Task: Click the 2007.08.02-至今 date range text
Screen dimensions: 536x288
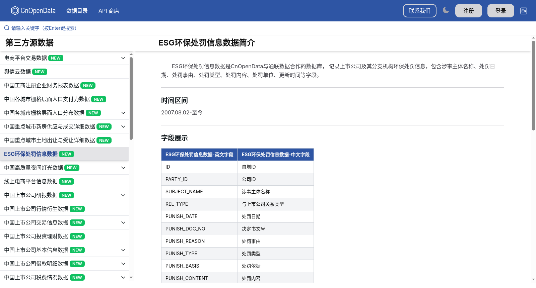Action: (182, 113)
